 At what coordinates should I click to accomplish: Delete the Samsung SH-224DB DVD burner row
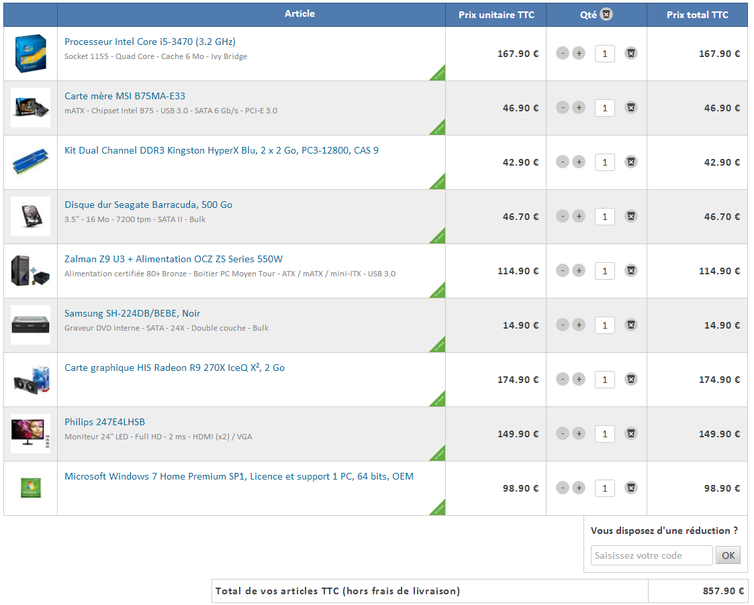(631, 325)
